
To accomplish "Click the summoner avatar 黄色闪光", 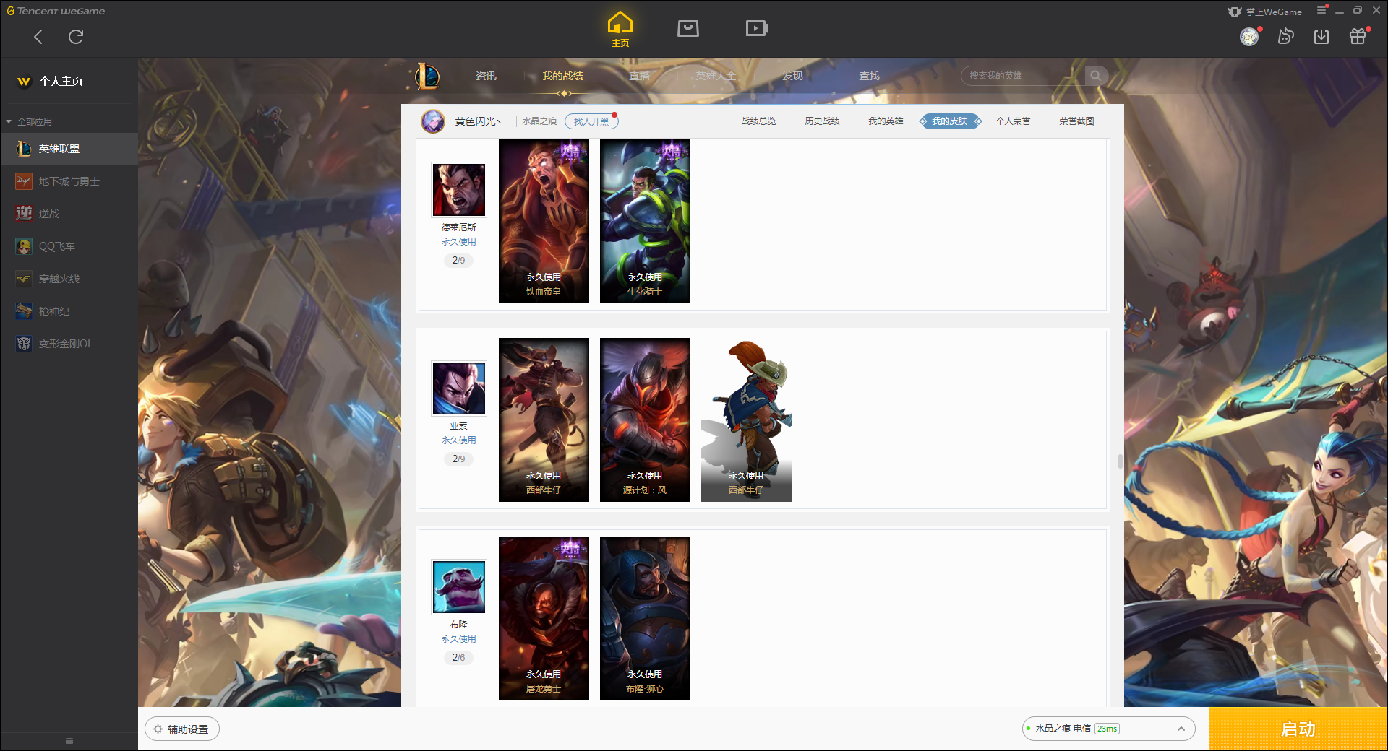I will click(x=433, y=121).
